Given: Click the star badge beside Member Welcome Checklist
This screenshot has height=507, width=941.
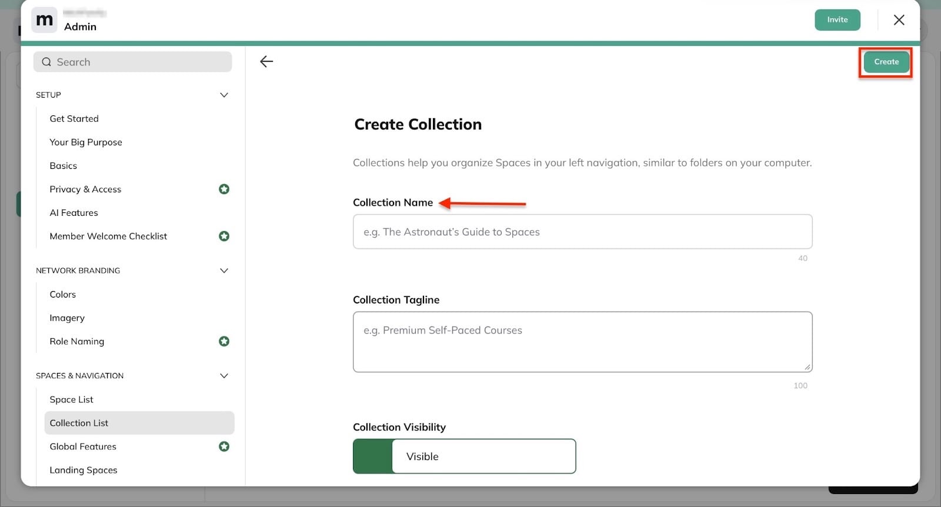Looking at the screenshot, I should pyautogui.click(x=224, y=236).
